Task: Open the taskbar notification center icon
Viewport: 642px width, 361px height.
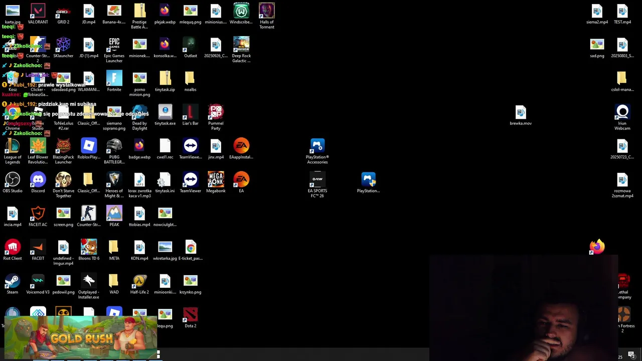Action: point(631,355)
